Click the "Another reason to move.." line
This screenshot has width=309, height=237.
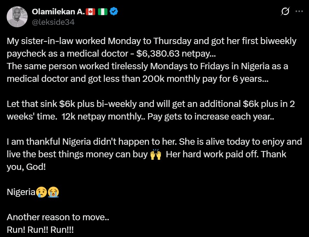pyautogui.click(x=58, y=217)
